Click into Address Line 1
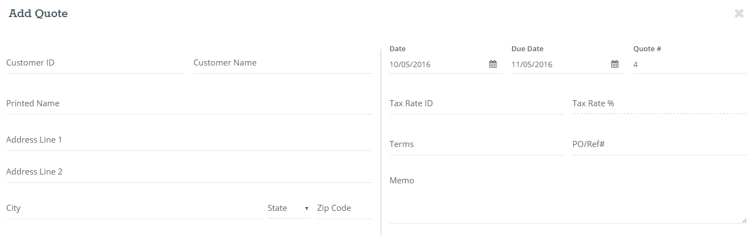This screenshot has height=245, width=753. pyautogui.click(x=189, y=140)
